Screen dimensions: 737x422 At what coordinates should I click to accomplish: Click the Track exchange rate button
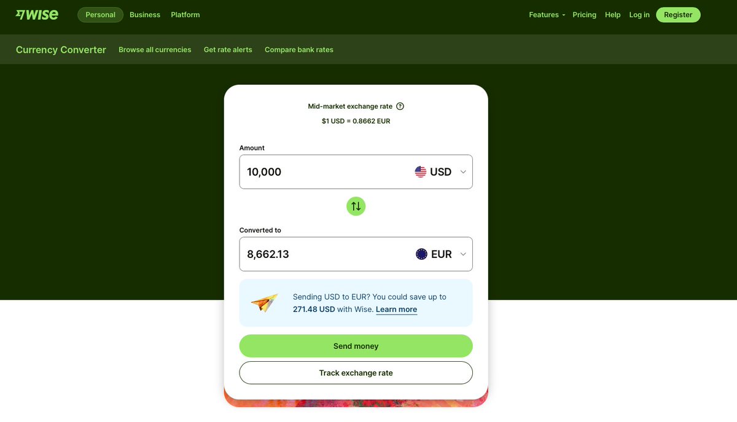click(356, 373)
